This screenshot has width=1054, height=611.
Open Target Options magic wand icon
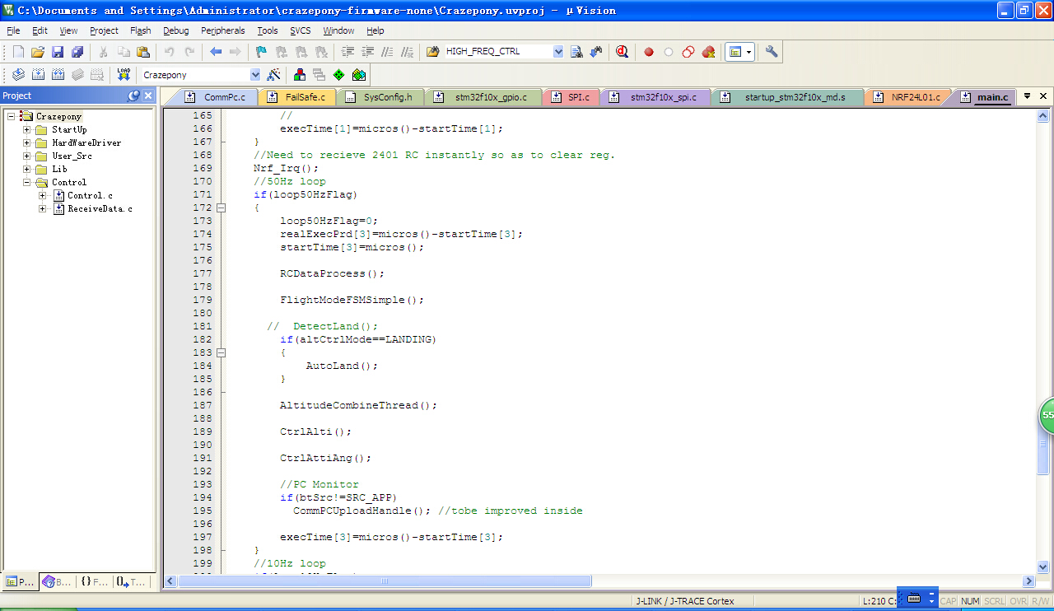(x=274, y=75)
